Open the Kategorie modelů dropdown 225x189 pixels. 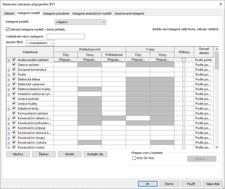point(80,22)
